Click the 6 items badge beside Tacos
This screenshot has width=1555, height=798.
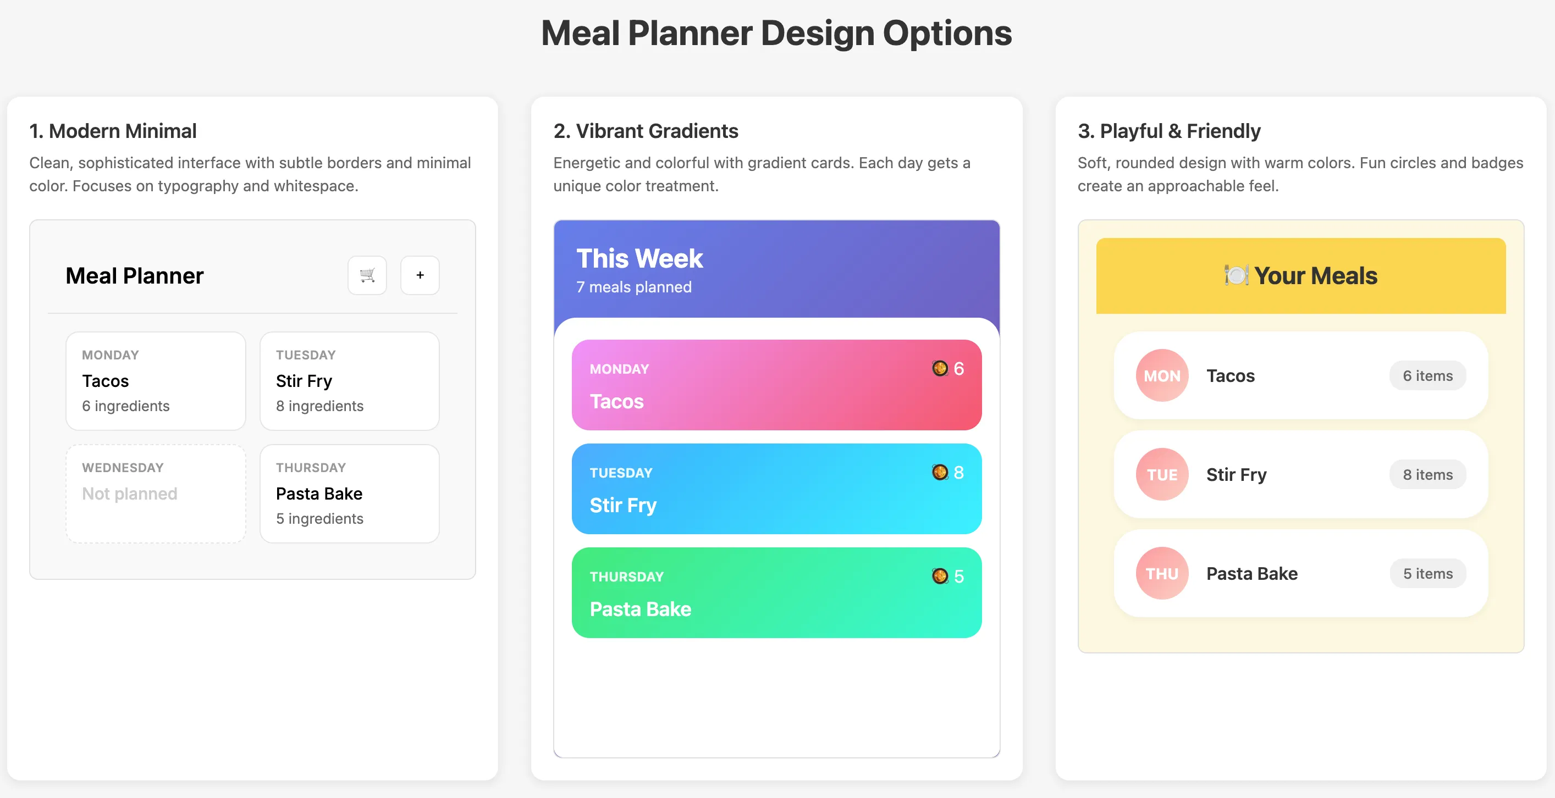tap(1427, 375)
